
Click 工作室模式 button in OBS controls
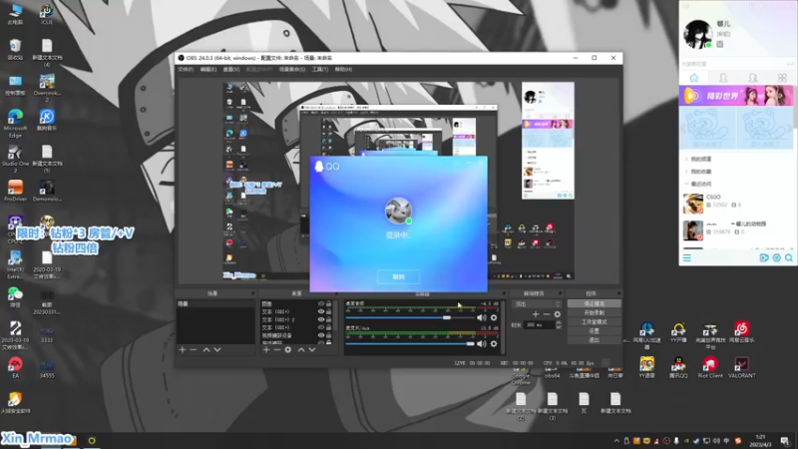(594, 321)
